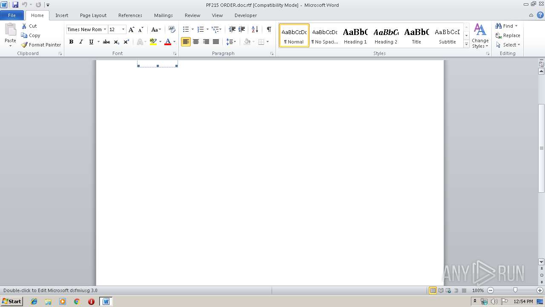Expand the Bullets list dropdown arrow
Viewport: 545px width, 307px height.
coord(192,29)
